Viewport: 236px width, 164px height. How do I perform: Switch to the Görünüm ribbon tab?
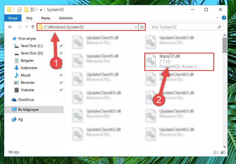point(66,18)
